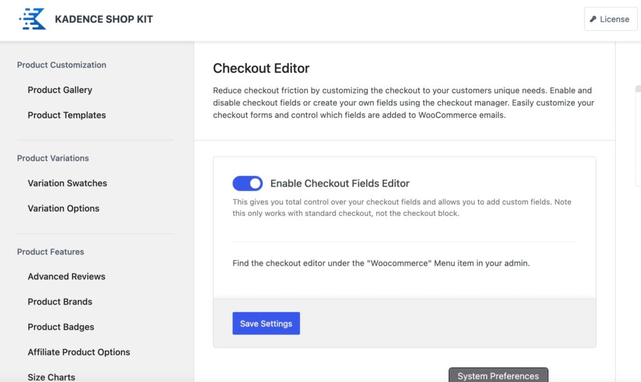This screenshot has width=641, height=382.
Task: Open Advanced Reviews settings
Action: tap(66, 276)
